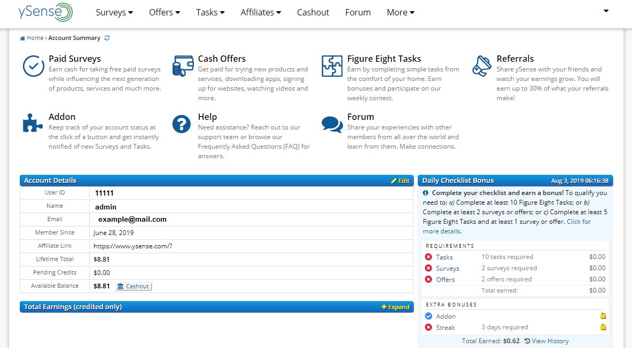This screenshot has height=348, width=632.
Task: Open the Offers requirement link
Action: (446, 280)
